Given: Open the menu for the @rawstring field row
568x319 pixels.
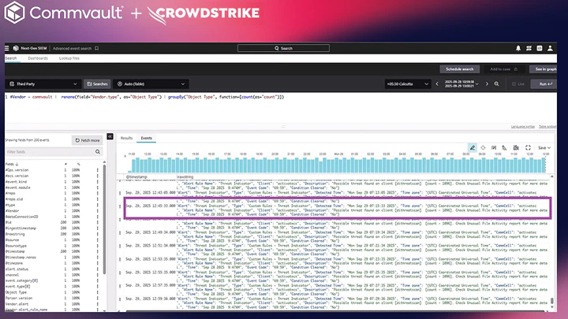Looking at the screenshot, I should pyautogui.click(x=98, y=234).
